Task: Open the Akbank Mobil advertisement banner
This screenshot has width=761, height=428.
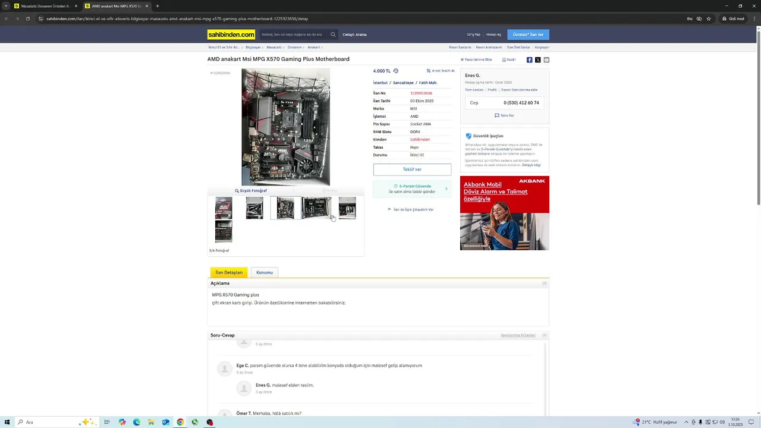Action: tap(504, 213)
